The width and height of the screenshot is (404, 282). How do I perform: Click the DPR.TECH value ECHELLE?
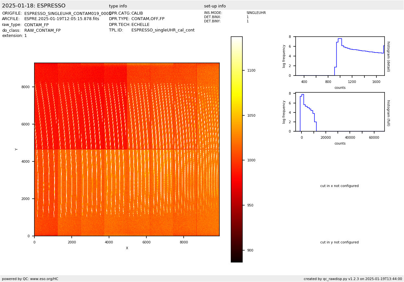pos(140,25)
